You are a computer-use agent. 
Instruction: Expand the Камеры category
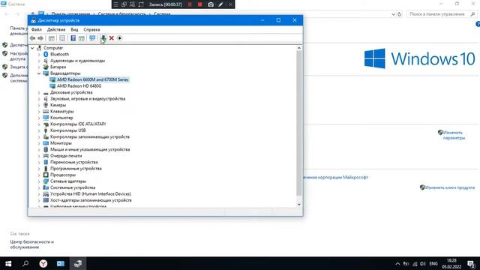pyautogui.click(x=39, y=105)
